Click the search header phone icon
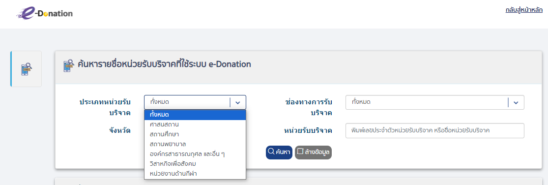The image size is (548, 185). click(x=68, y=65)
